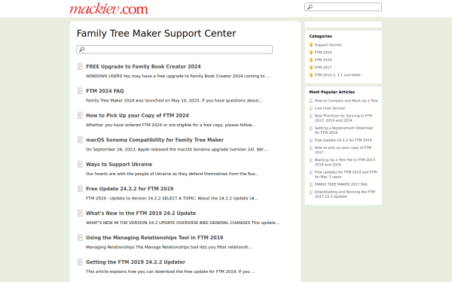452x282 pixels.
Task: Open What's New in the FTM 2019 24.2 Update
Action: (x=141, y=214)
